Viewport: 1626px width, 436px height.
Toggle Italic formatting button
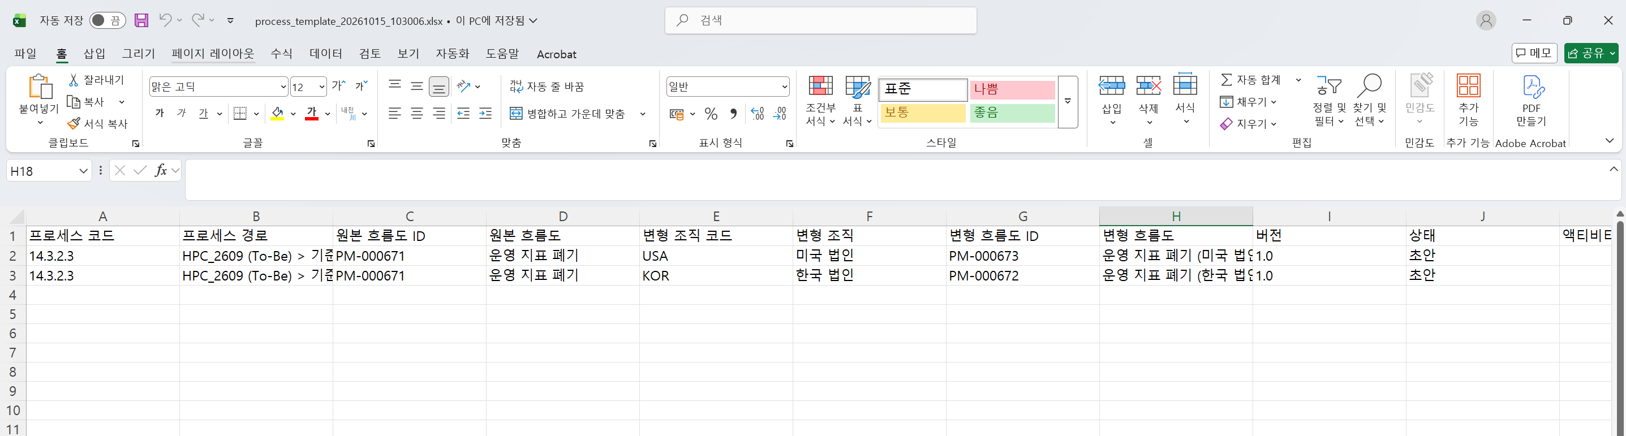point(182,114)
